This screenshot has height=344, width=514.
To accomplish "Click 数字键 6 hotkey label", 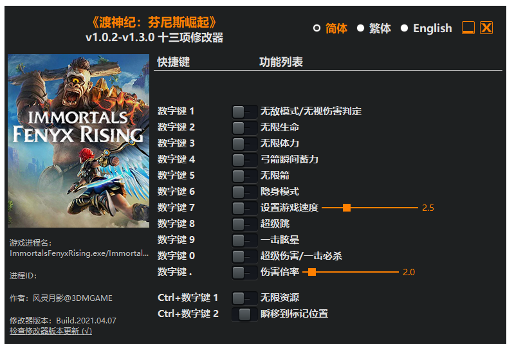I will pos(176,192).
